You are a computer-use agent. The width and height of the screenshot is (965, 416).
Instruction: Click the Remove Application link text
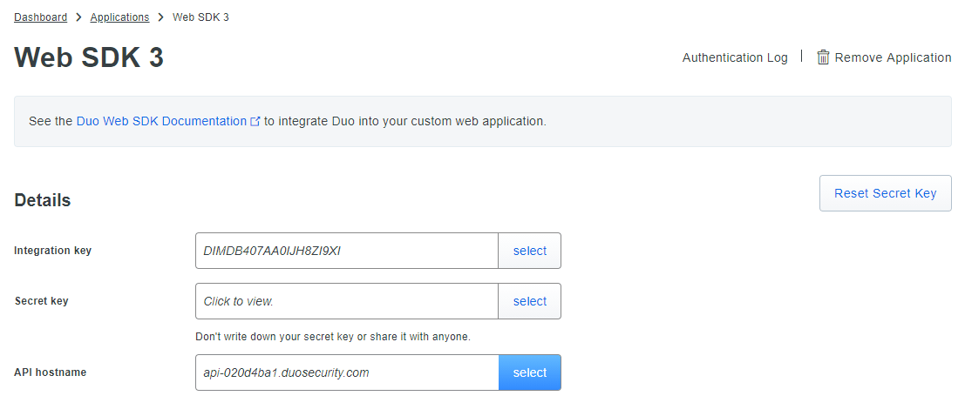click(893, 57)
